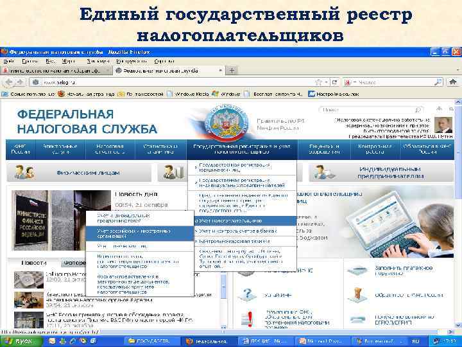
Task: Click the Правительство РФ link
Action: (280, 121)
